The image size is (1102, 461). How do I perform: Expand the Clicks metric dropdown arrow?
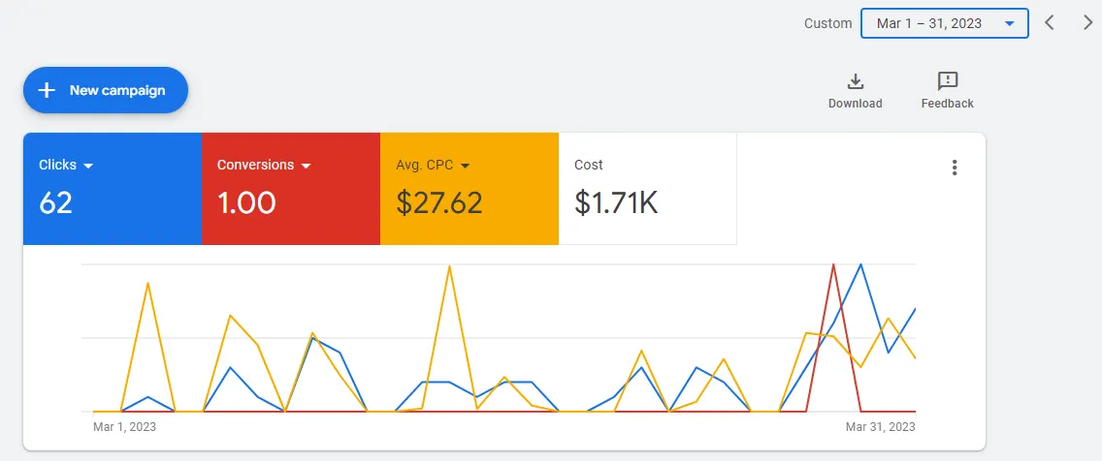(88, 166)
